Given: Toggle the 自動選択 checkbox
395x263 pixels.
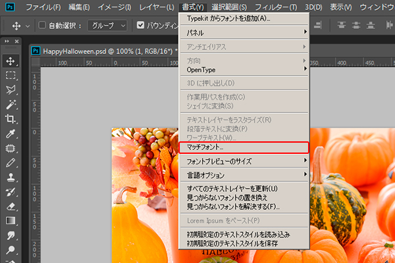Looking at the screenshot, I should (x=42, y=25).
